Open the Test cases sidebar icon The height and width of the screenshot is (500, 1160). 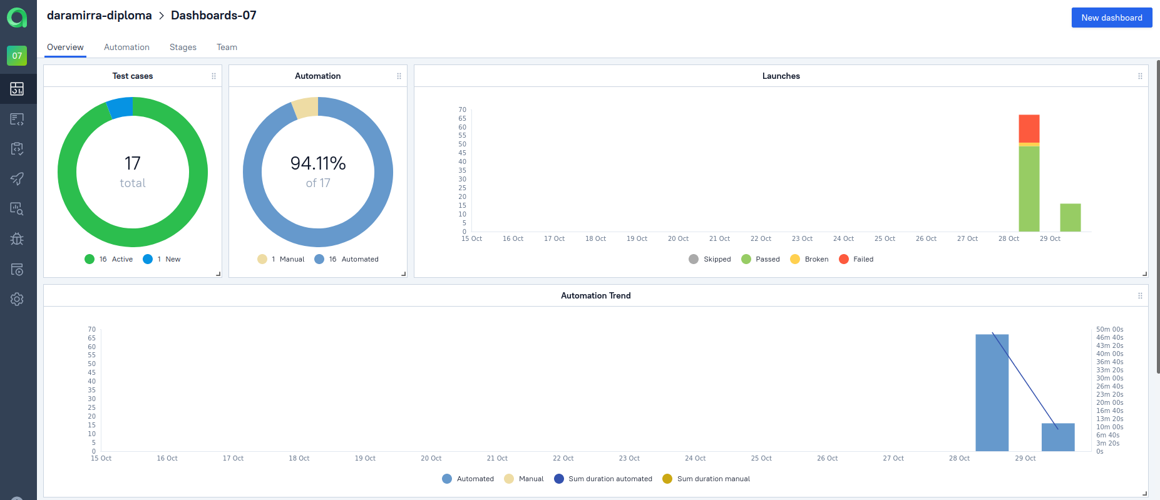[x=17, y=119]
